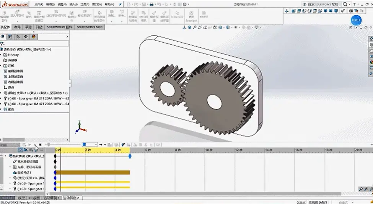Switch to the SOLIDWORKS MBD tab

[90, 27]
